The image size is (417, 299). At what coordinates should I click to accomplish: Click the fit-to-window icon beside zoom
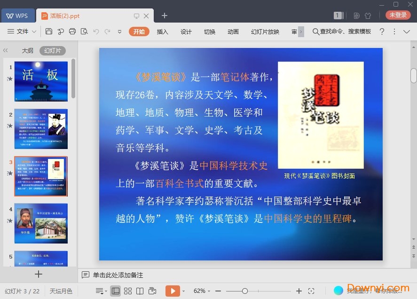(311, 291)
